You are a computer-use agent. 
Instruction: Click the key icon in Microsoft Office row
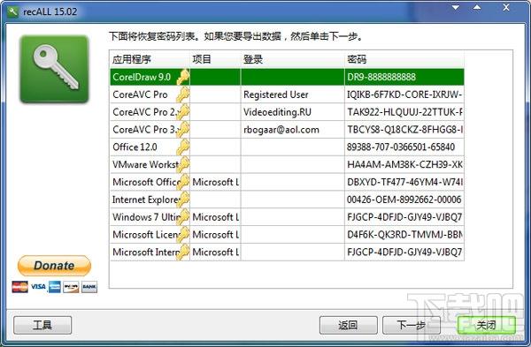pyautogui.click(x=183, y=182)
